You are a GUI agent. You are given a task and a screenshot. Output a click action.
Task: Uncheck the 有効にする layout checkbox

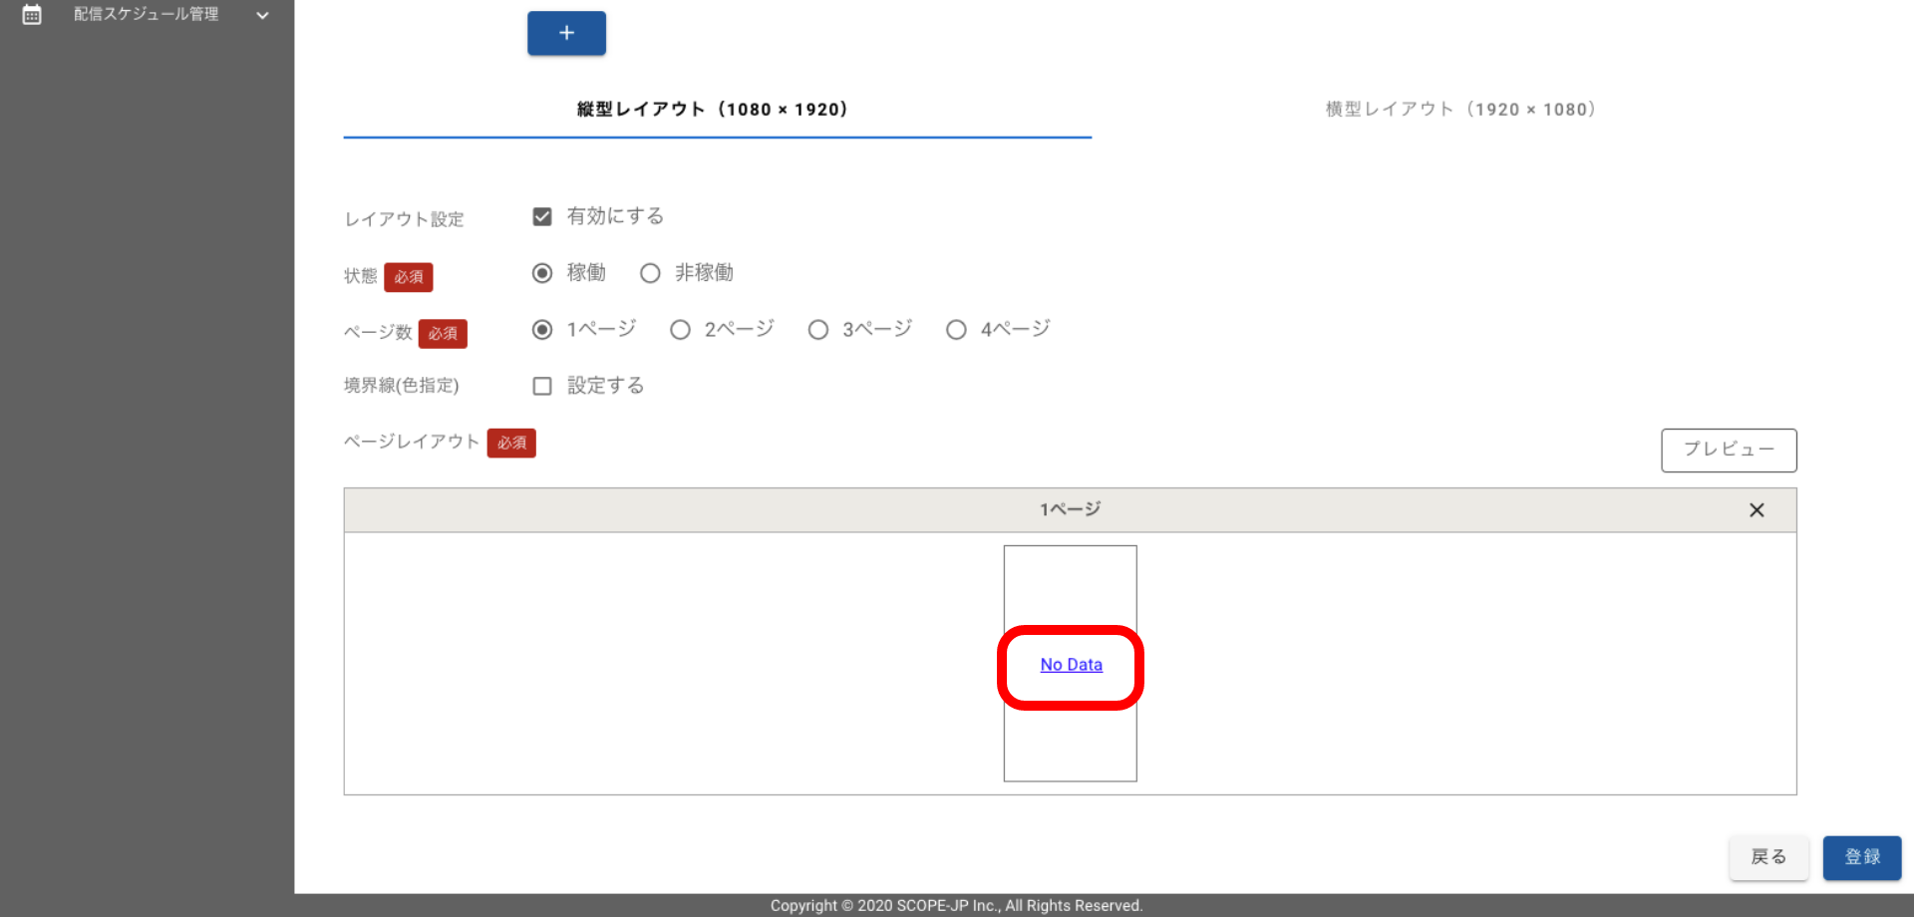(x=542, y=217)
